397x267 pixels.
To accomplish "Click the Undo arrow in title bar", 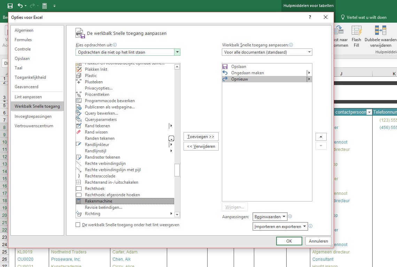I will click(20, 6).
